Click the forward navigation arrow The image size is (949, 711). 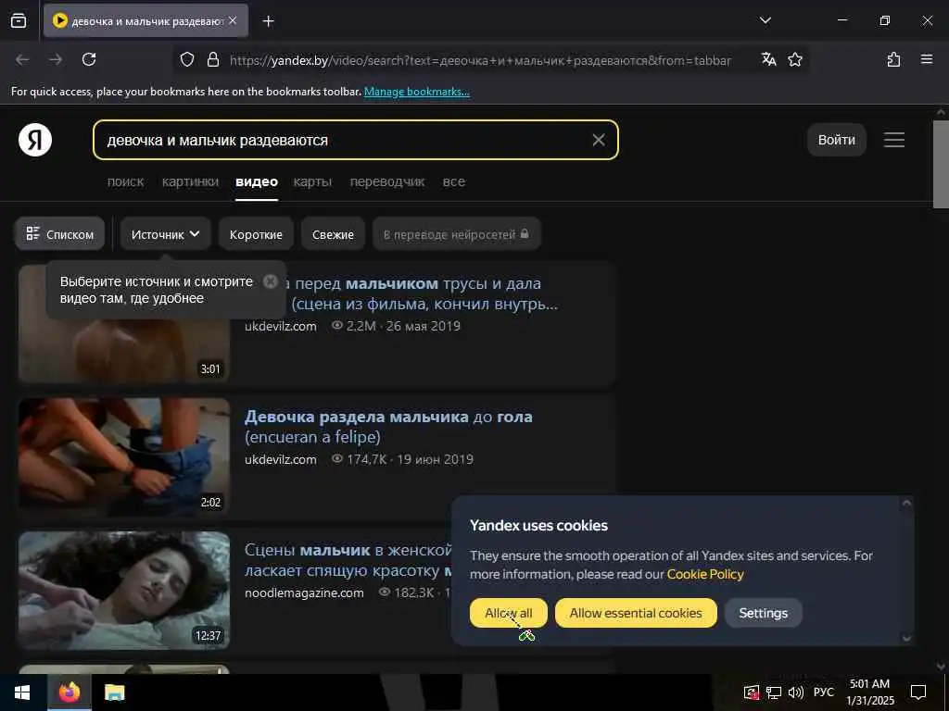[56, 59]
